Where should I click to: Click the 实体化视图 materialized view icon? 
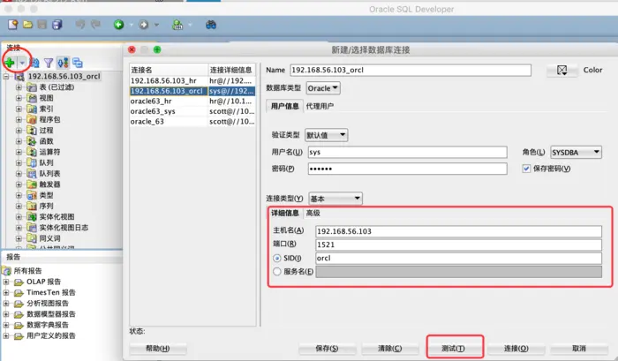pyautogui.click(x=32, y=217)
